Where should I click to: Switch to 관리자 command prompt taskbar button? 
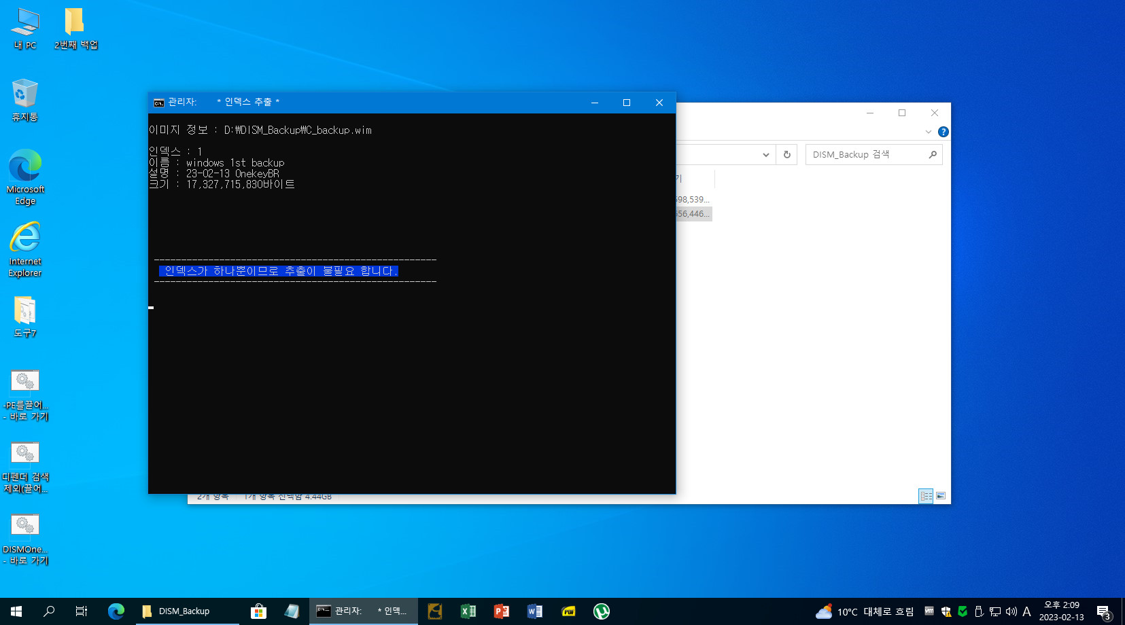(364, 611)
